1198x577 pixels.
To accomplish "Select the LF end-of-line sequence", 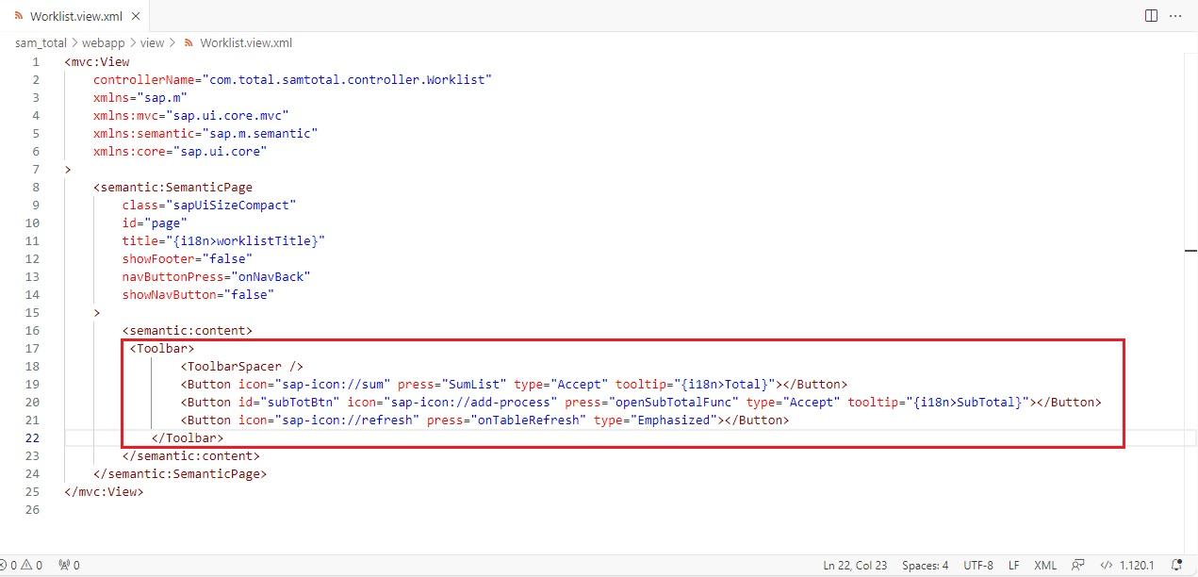I will coord(1013,566).
